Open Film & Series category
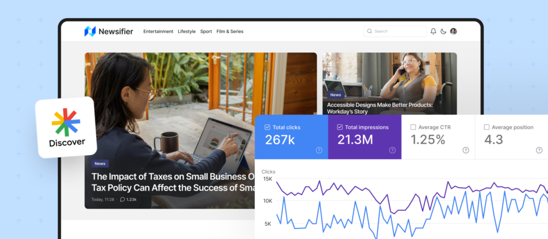This screenshot has height=239, width=548. pyautogui.click(x=230, y=31)
